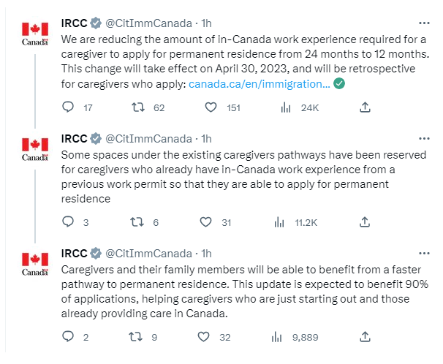Open more options on first tweet
This screenshot has width=443, height=364.
point(424,23)
